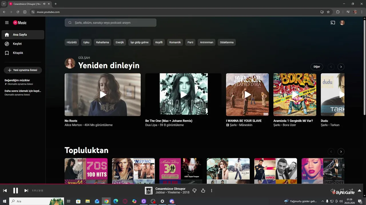Screen dimensions: 366x205
Task: Select the Parti mood chip
Action: point(190,42)
